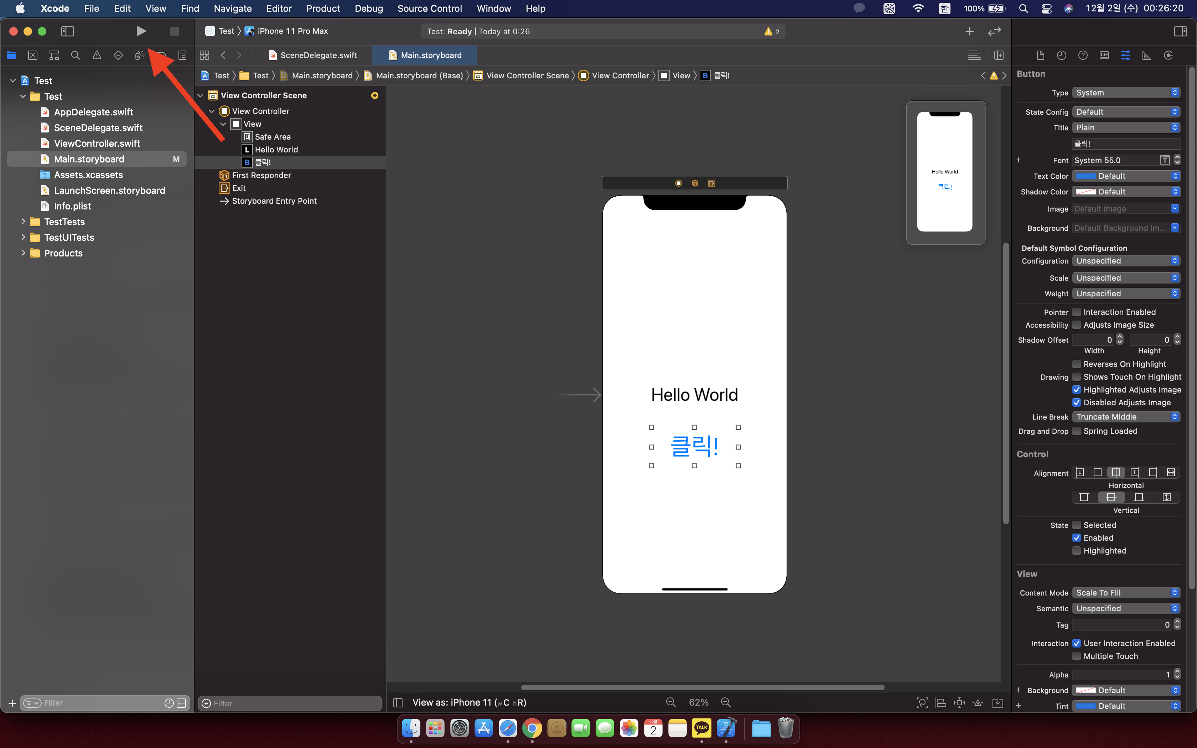Enable Pointer Interaction Enabled checkbox
Image resolution: width=1197 pixels, height=748 pixels.
[1076, 312]
